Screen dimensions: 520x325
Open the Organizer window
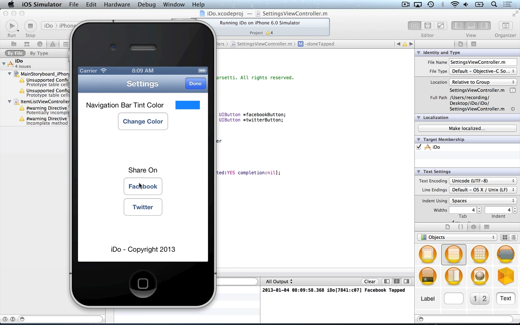505,26
